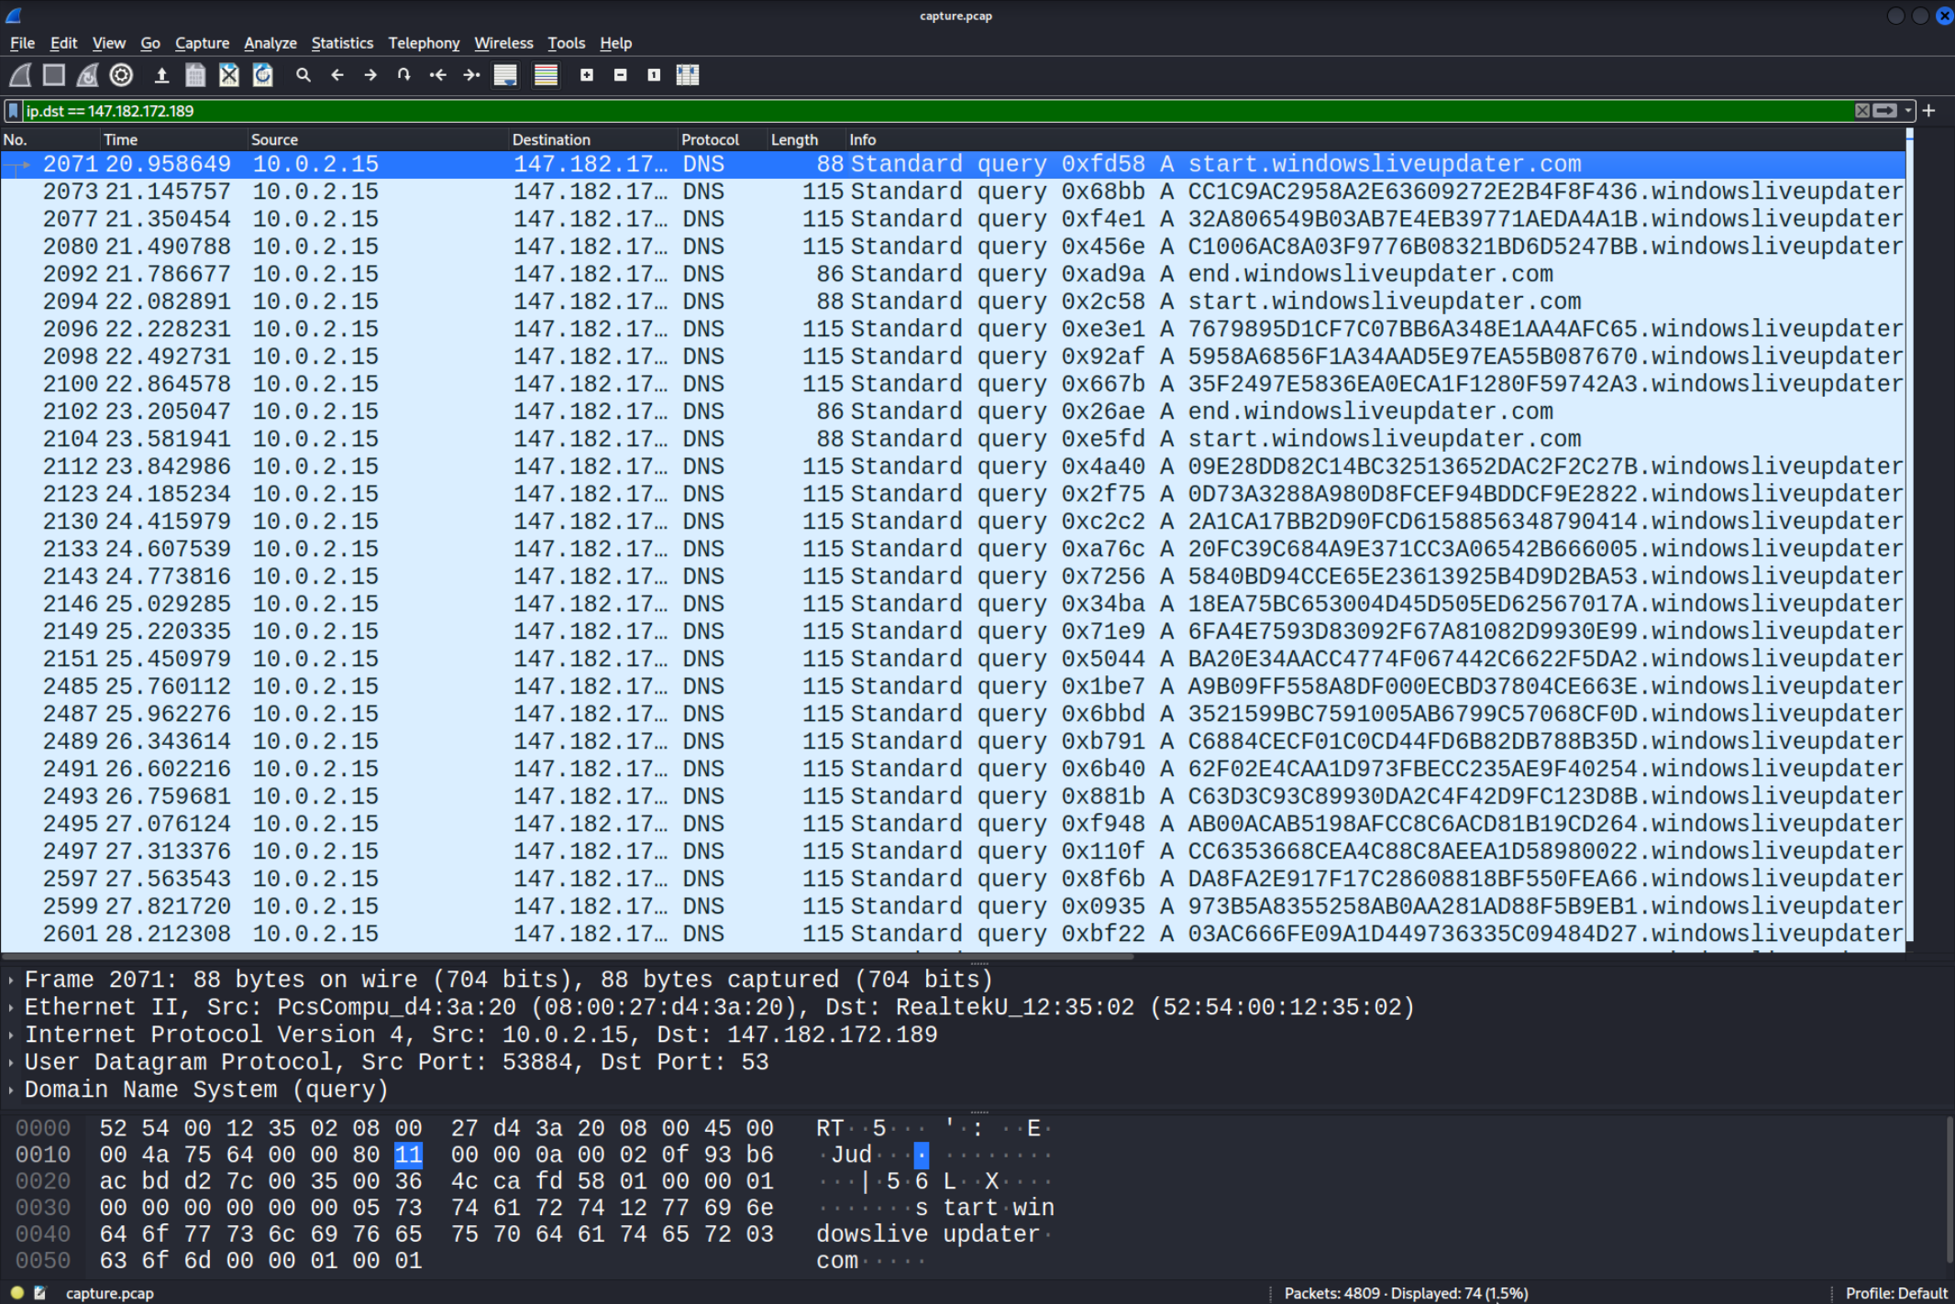This screenshot has height=1304, width=1955.
Task: Stop the running capture (square icon)
Action: (x=54, y=75)
